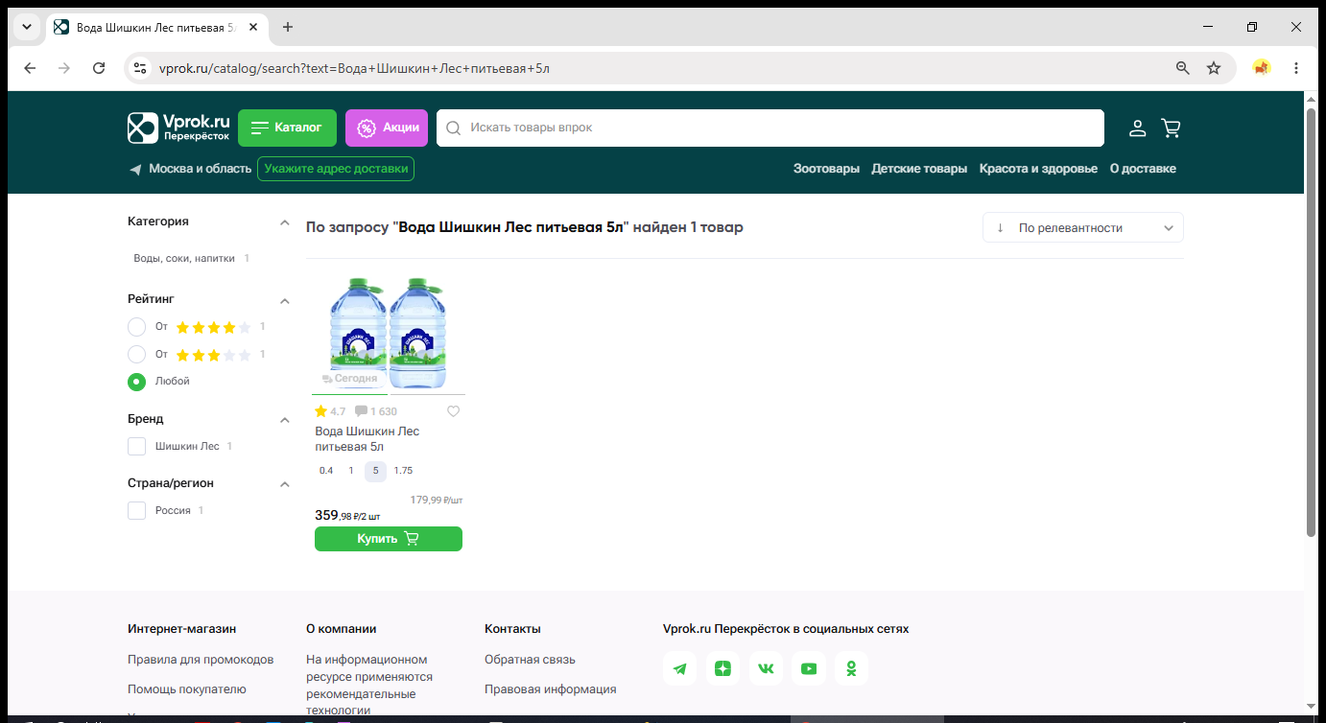Select the Любой rating option

click(x=137, y=382)
